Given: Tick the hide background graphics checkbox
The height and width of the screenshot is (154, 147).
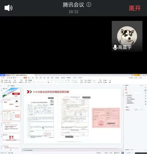Looking at the screenshot, I should [126, 103].
